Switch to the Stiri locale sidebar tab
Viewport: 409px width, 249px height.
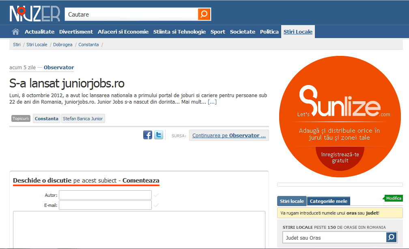292,201
